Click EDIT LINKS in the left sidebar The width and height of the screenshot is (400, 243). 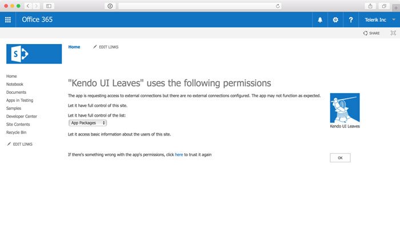[x=19, y=144]
